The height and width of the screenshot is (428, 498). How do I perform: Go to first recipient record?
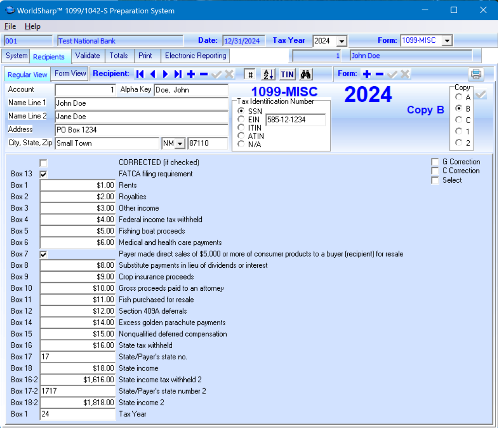[x=140, y=74]
